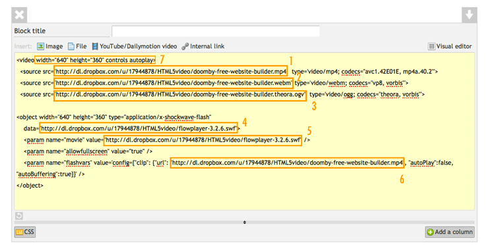Click the data= flowplayer swf URL
489x247 pixels.
(x=138, y=128)
